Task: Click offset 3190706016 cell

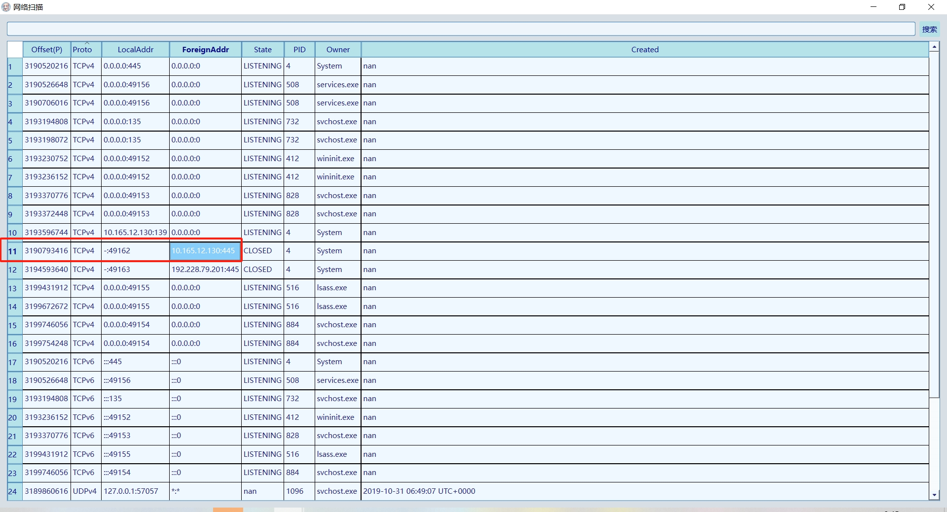Action: click(x=46, y=103)
